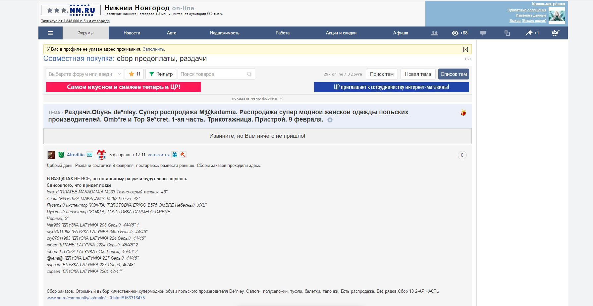Image resolution: width=593 pixels, height=306 pixels.
Task: Click the magnifier icon in the product search
Action: click(249, 74)
